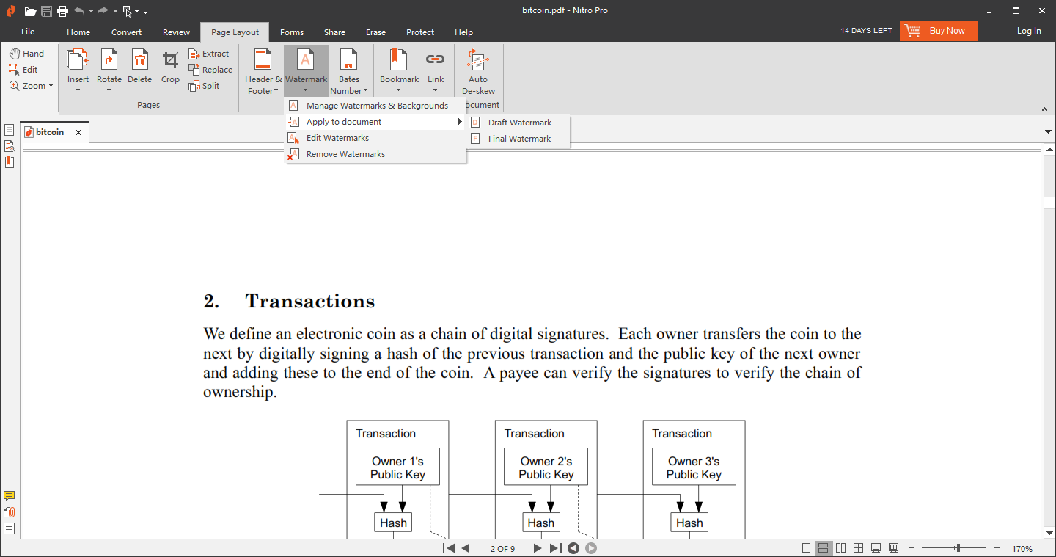This screenshot has width=1056, height=557.
Task: Open the Bates Number dropdown arrow
Action: (367, 92)
